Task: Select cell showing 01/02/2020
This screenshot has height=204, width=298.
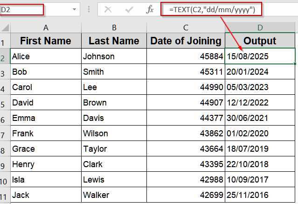Action: [x=260, y=133]
